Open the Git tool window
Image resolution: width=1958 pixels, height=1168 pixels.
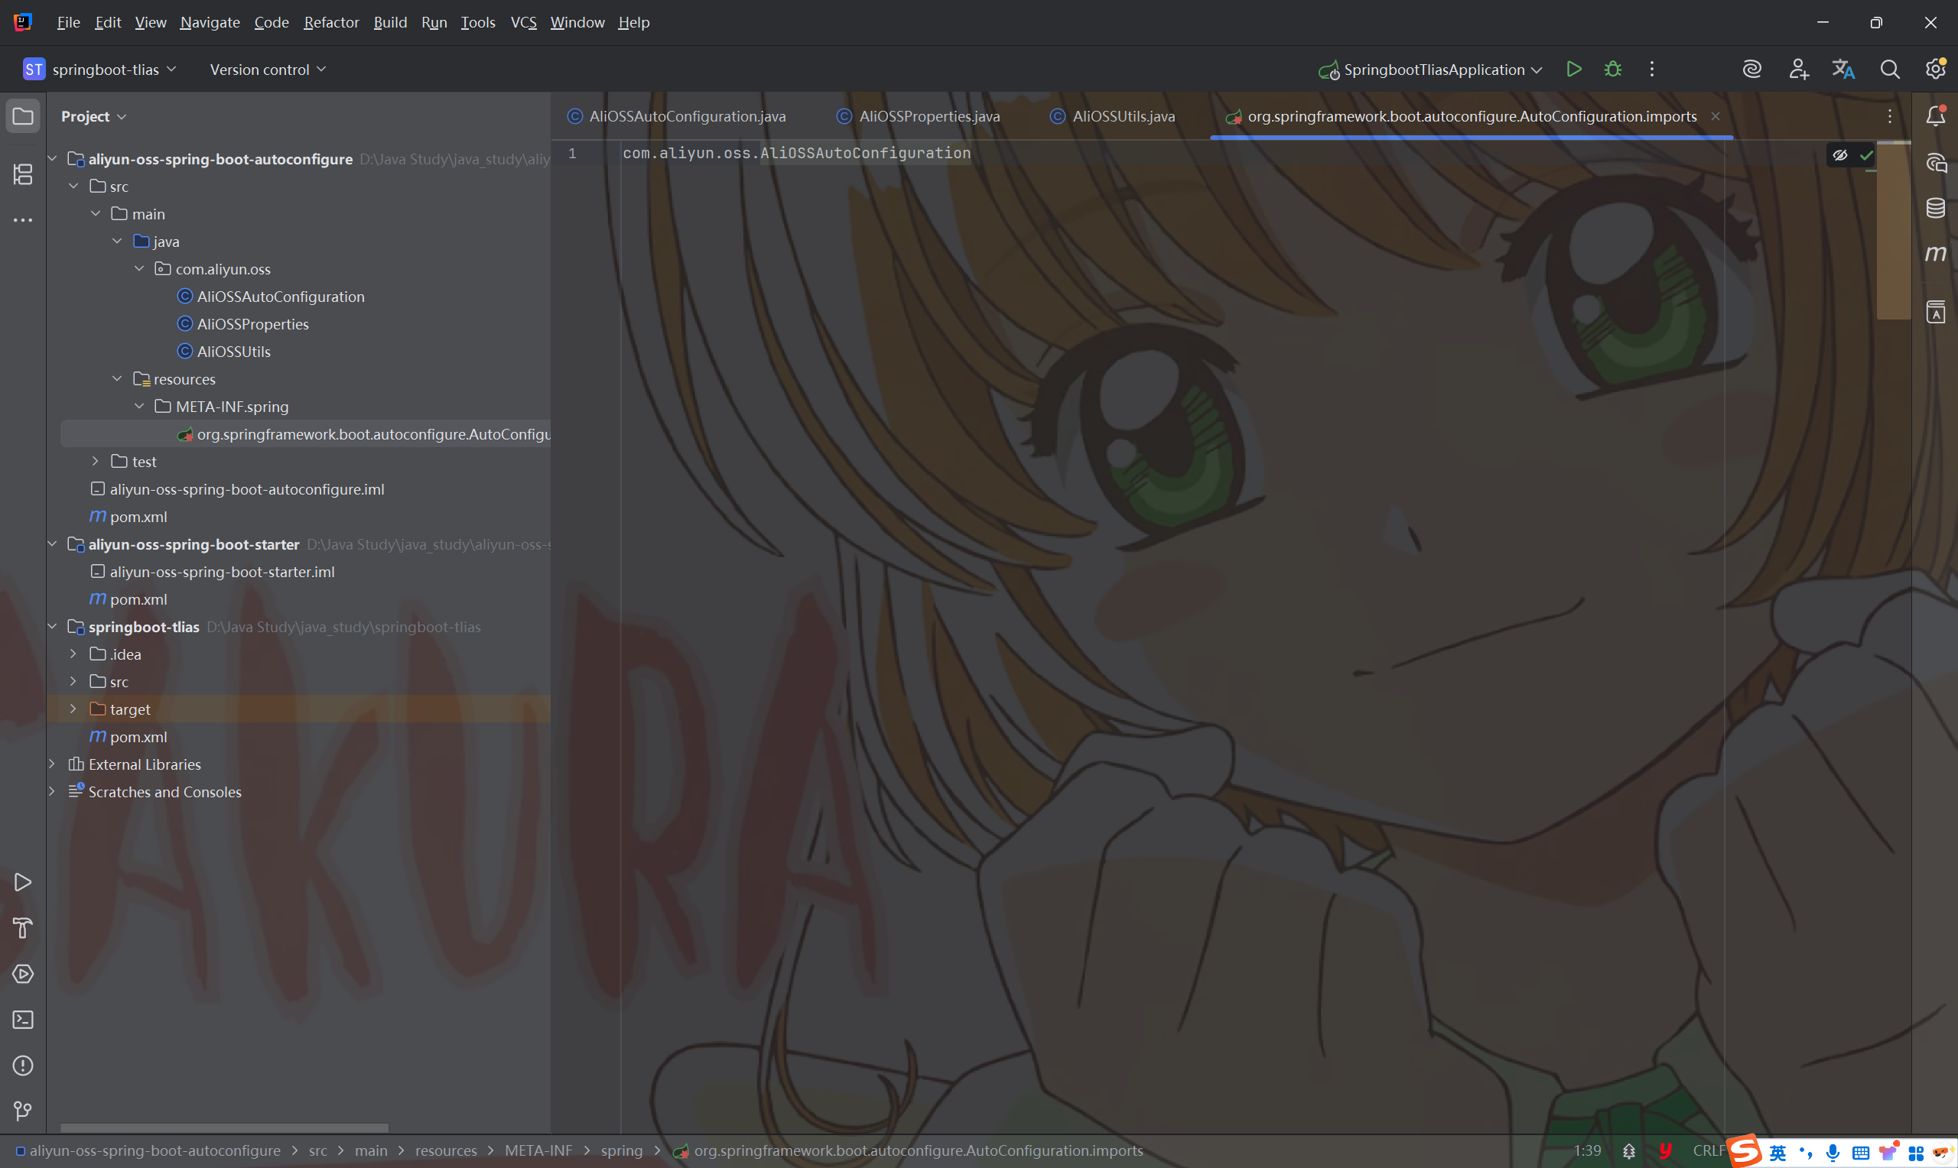click(x=23, y=1111)
